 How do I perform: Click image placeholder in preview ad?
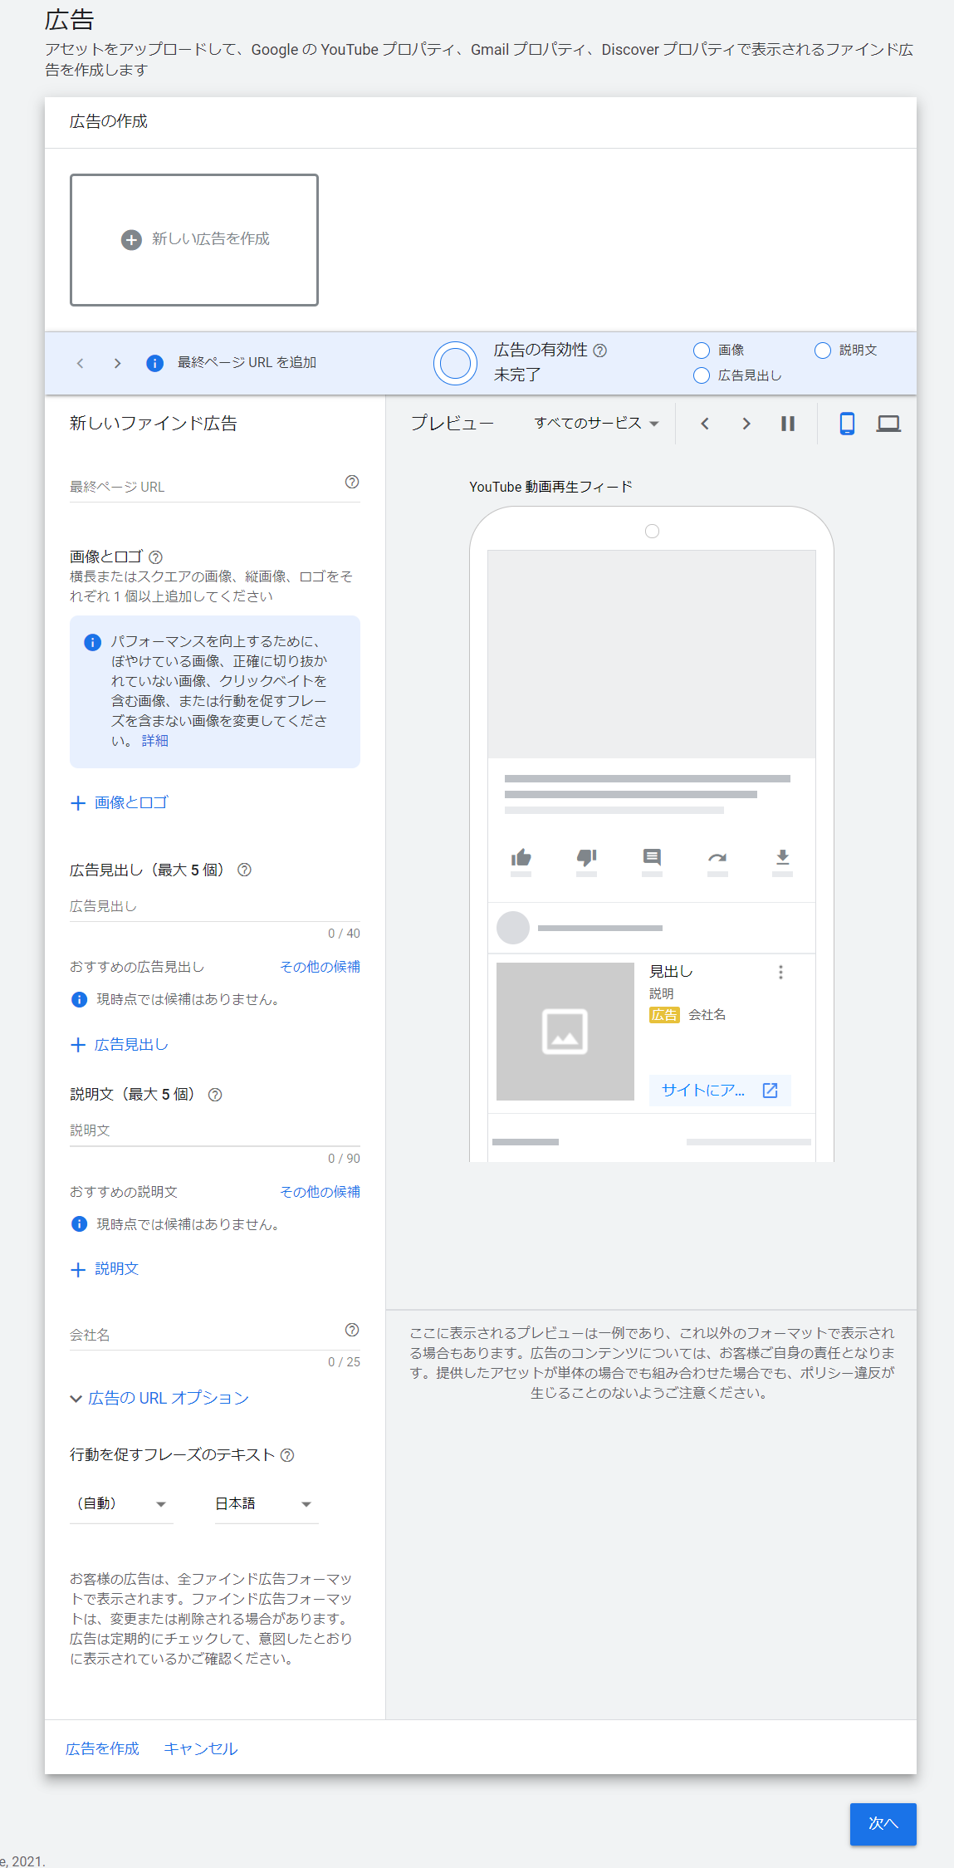pos(565,1032)
